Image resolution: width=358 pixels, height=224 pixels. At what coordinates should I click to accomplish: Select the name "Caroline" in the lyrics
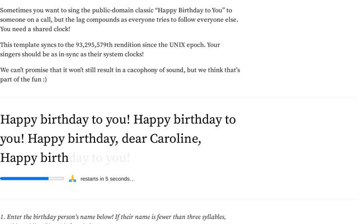[x=175, y=138]
